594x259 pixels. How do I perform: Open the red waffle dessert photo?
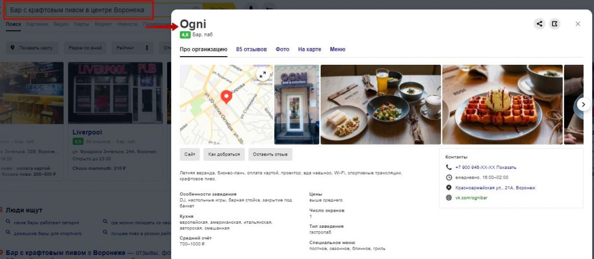(502, 105)
